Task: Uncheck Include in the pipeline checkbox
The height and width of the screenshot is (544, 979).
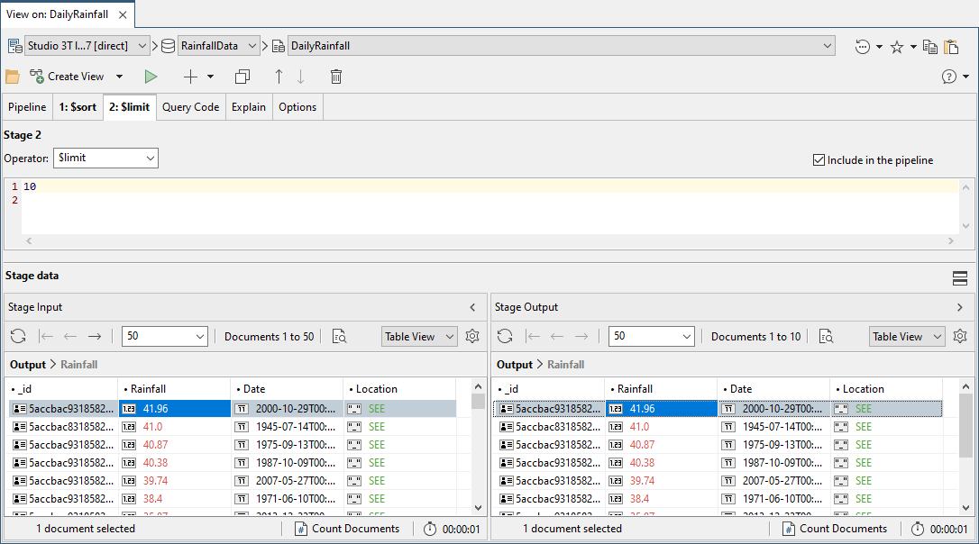Action: (819, 160)
